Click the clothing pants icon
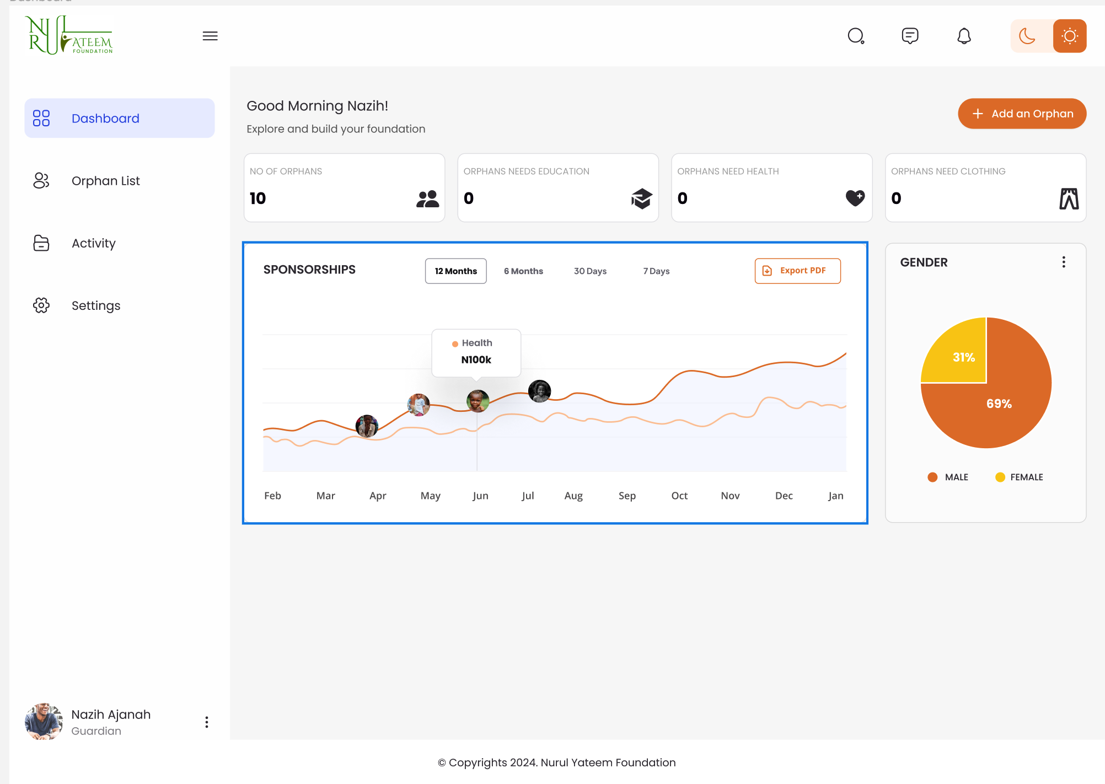Image resolution: width=1105 pixels, height=784 pixels. pyautogui.click(x=1069, y=198)
